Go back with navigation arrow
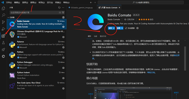The image size is (189, 99). 91,2
